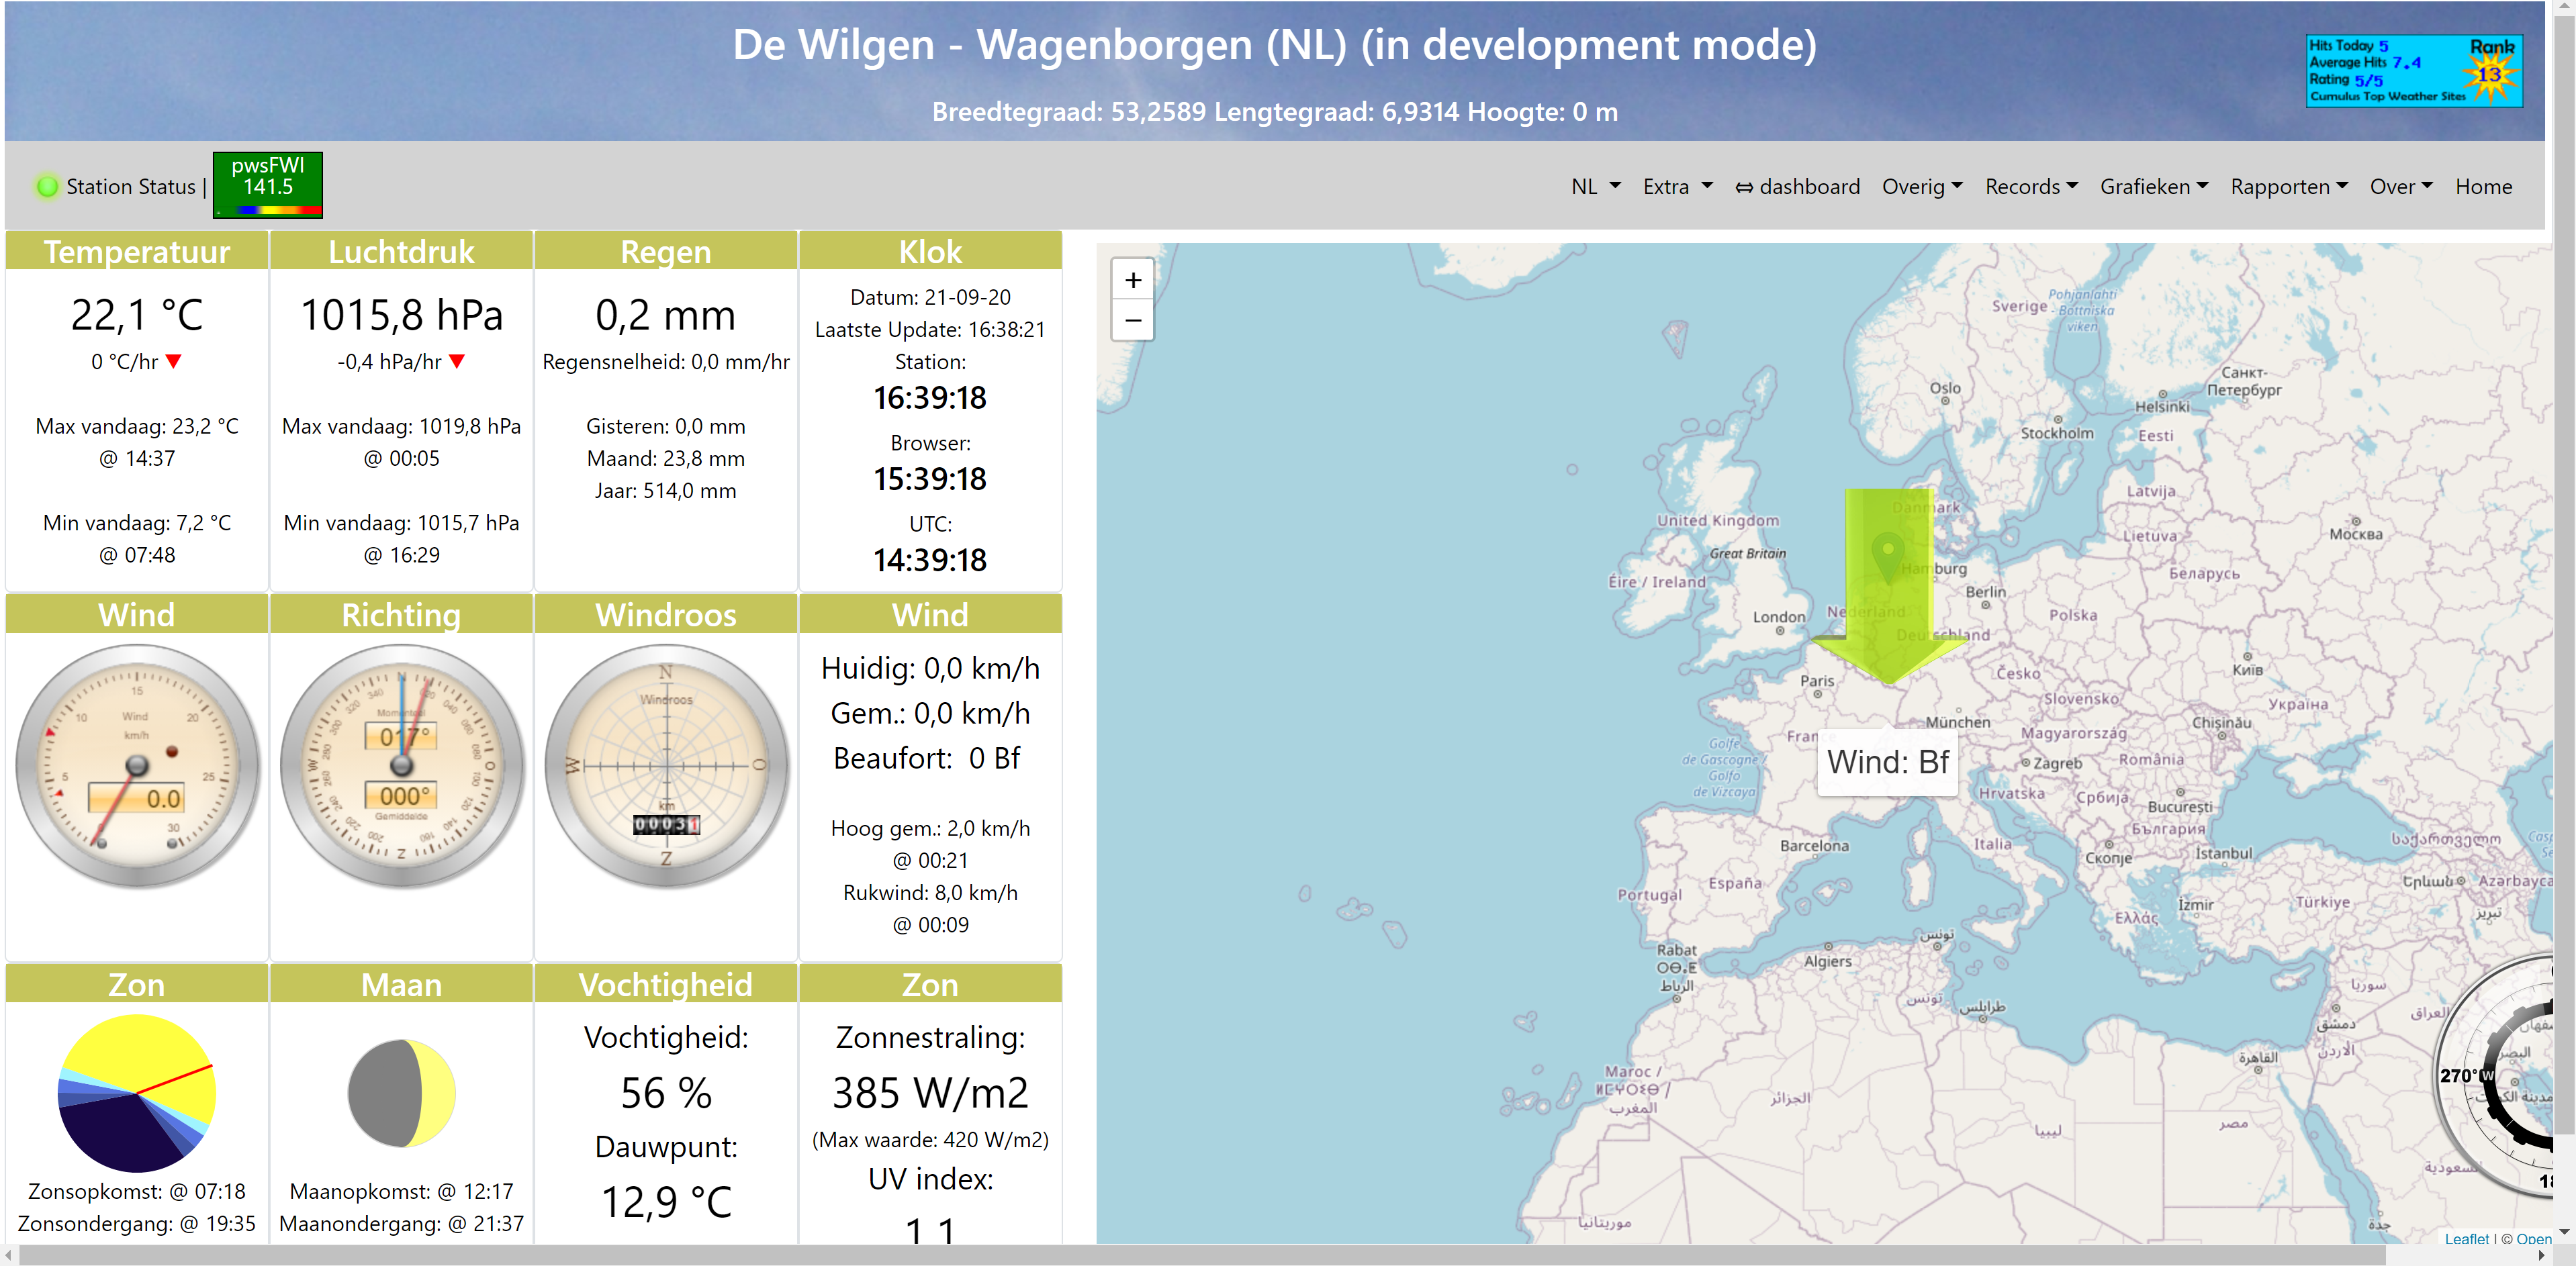Zoom in the map with plus button
This screenshot has height=1266, width=2576.
point(1133,281)
